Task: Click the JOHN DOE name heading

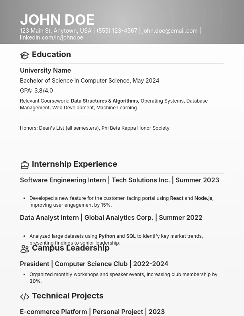Action: pyautogui.click(x=57, y=20)
